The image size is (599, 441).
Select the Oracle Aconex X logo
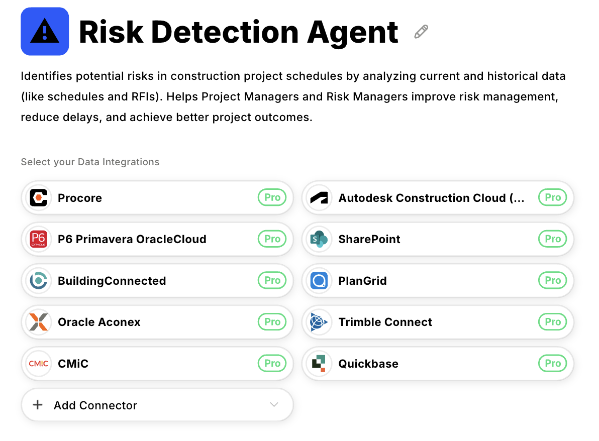39,322
